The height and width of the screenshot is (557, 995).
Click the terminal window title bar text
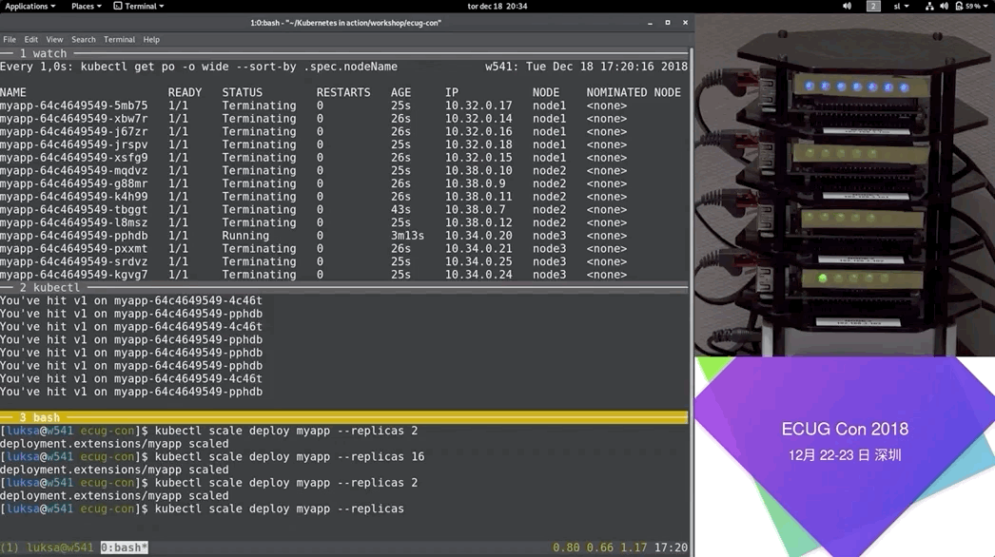tap(346, 23)
